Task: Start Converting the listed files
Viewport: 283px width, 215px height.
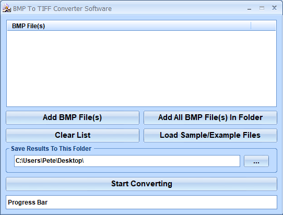Action: point(141,184)
